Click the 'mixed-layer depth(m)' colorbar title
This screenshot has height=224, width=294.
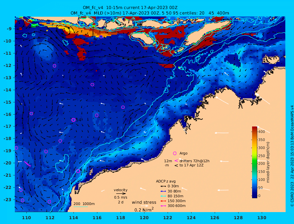[268, 162]
